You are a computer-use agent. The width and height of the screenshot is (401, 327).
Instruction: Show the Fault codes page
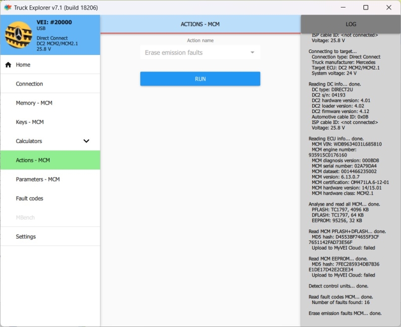point(51,198)
